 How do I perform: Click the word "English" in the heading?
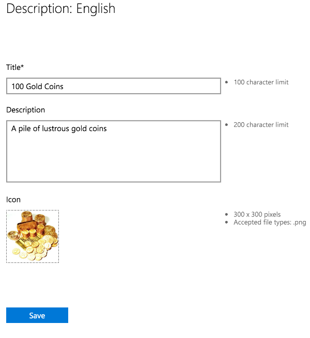(96, 9)
